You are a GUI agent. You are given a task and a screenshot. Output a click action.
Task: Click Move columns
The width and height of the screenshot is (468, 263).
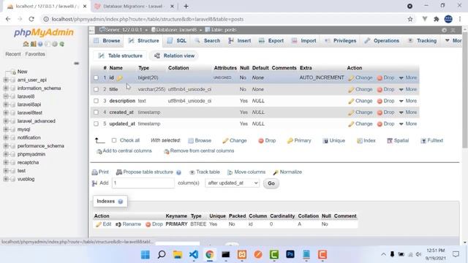click(246, 172)
